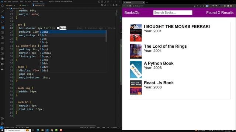
Task: Close the App.css editor tab
Action: (x=43, y=5)
